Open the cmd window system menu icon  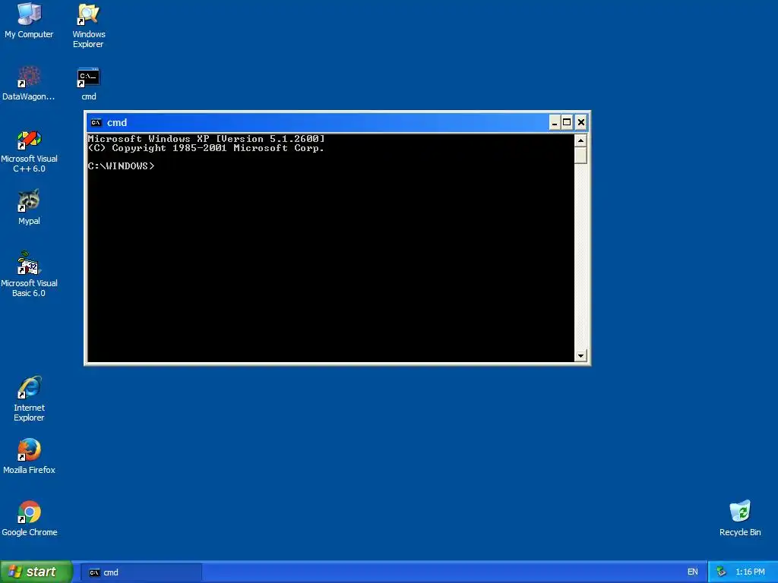[96, 122]
